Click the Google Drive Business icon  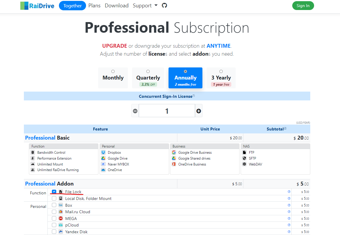174,152
